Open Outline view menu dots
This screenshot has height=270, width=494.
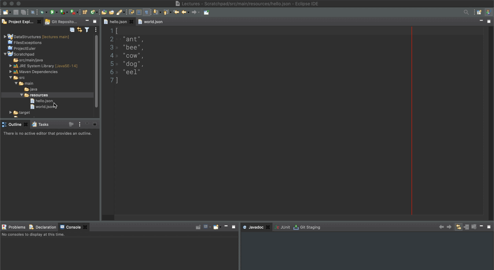(80, 124)
